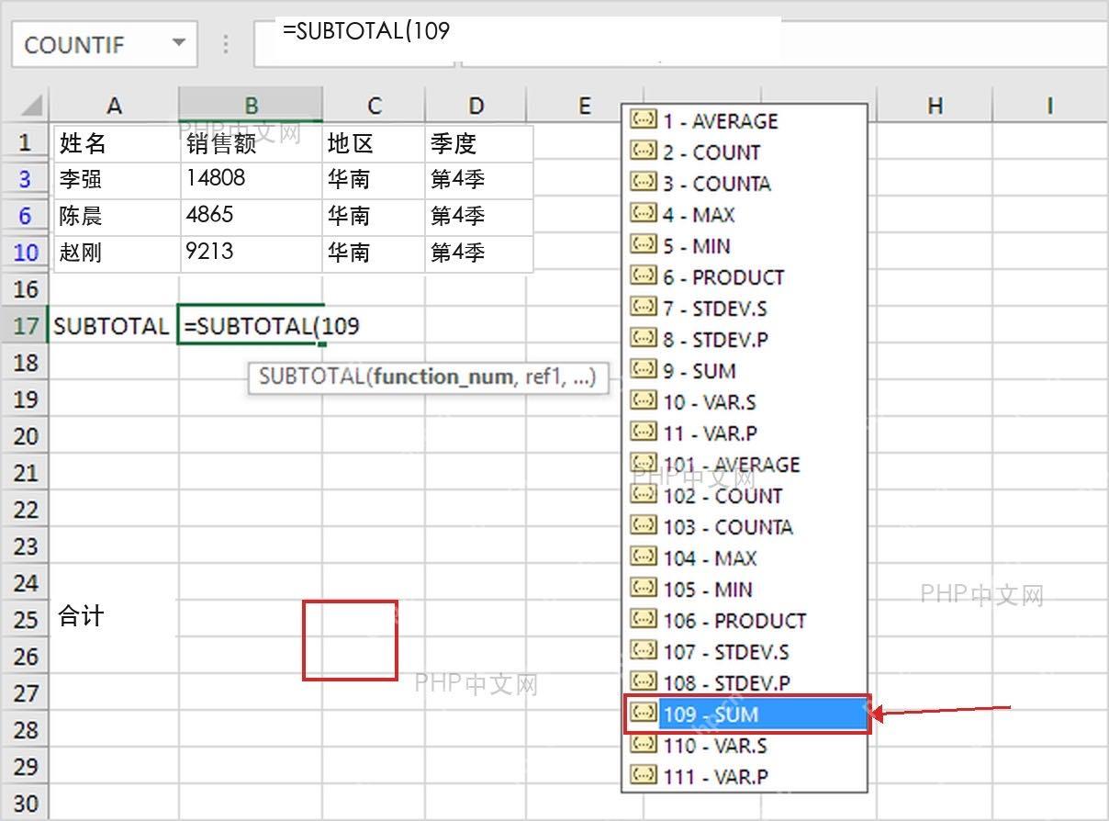The width and height of the screenshot is (1109, 821).
Task: Select column I header
Action: [1049, 106]
